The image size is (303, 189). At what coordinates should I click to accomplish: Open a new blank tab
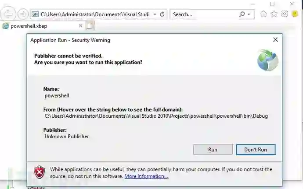tap(90, 26)
